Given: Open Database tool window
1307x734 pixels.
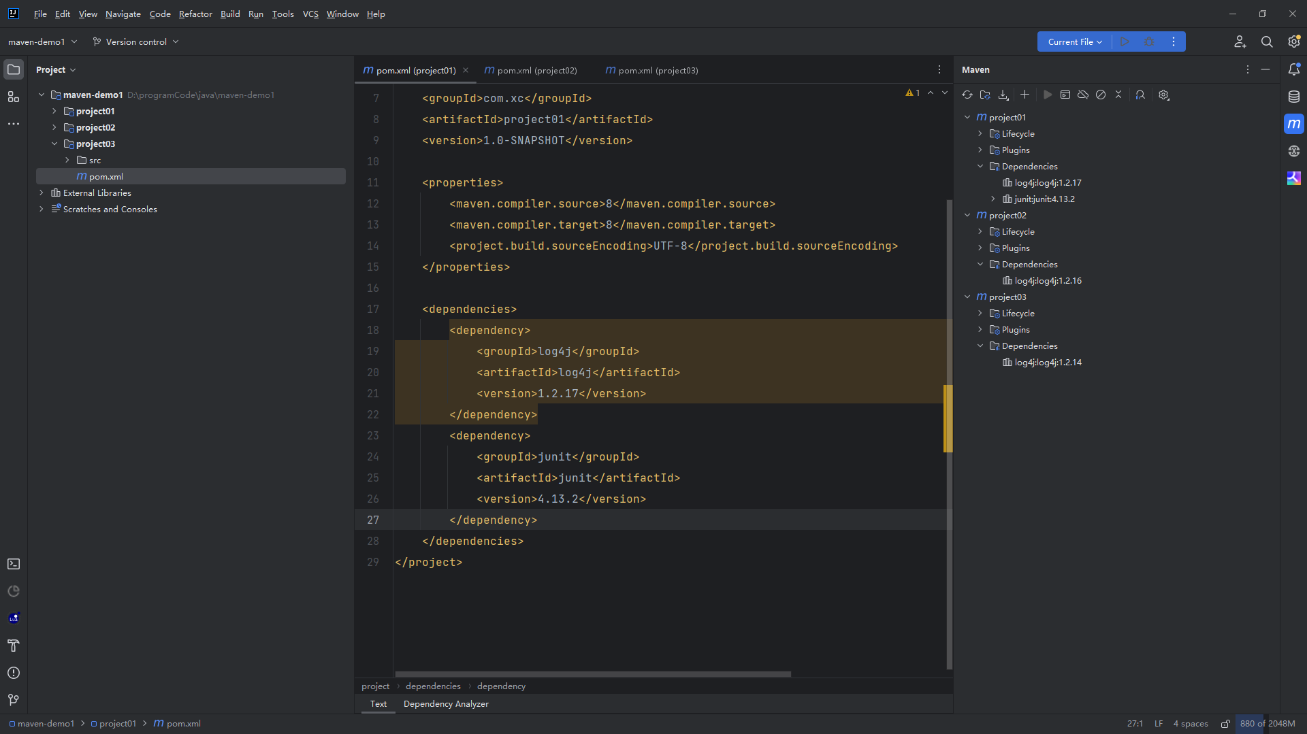Looking at the screenshot, I should (1294, 97).
